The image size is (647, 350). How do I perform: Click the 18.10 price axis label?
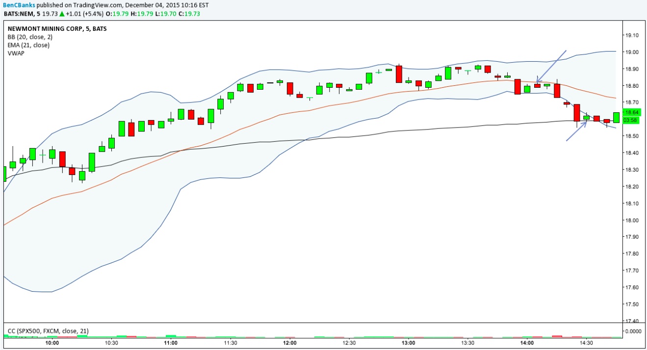coord(632,203)
